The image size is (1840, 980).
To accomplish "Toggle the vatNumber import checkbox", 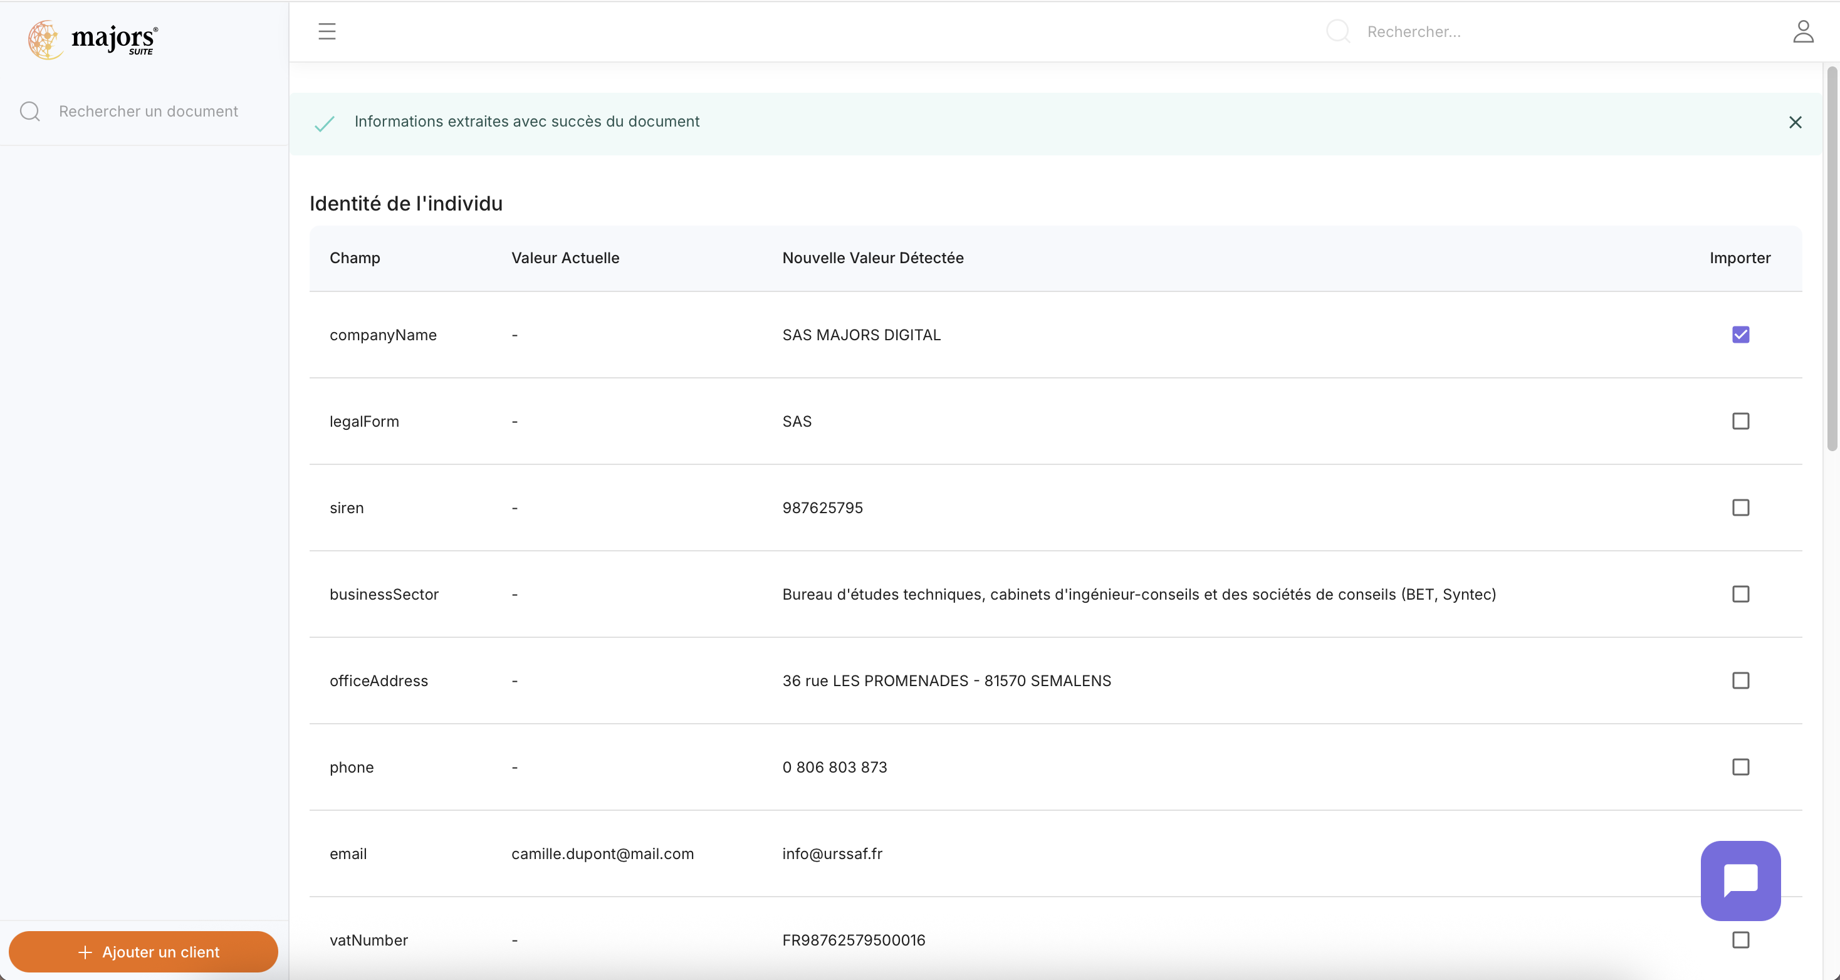I will coord(1740,939).
